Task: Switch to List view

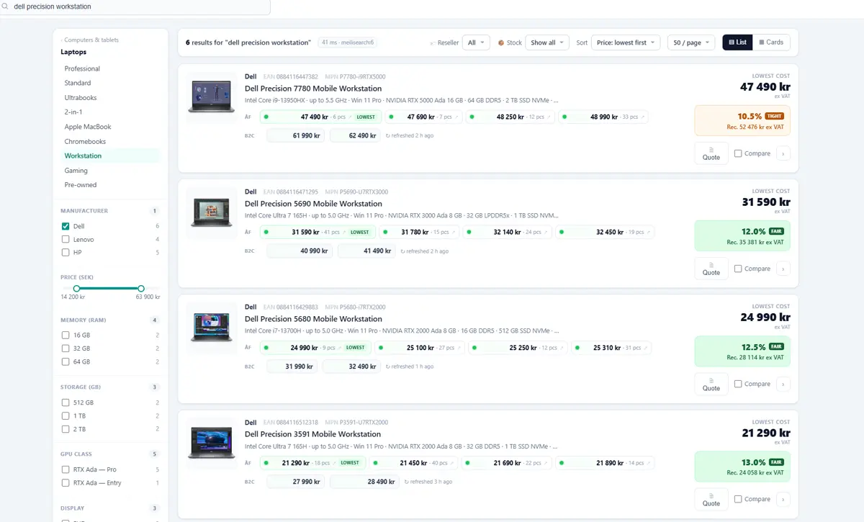Action: pyautogui.click(x=738, y=42)
